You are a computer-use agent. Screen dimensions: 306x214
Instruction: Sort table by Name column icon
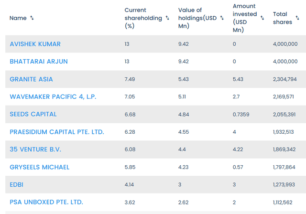(32, 18)
